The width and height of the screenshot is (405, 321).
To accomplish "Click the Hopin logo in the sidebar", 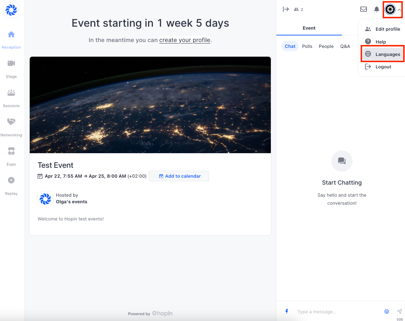I will [11, 10].
